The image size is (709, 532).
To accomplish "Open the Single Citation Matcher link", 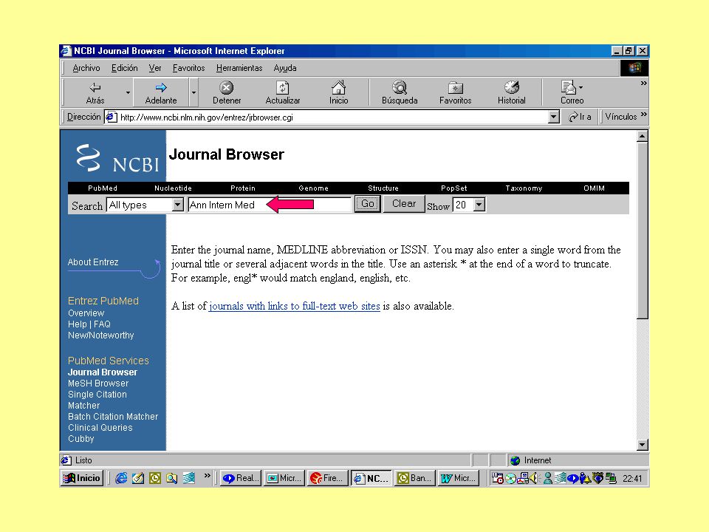I will (x=97, y=400).
